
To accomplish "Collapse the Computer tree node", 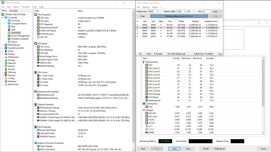I will click(3, 18).
